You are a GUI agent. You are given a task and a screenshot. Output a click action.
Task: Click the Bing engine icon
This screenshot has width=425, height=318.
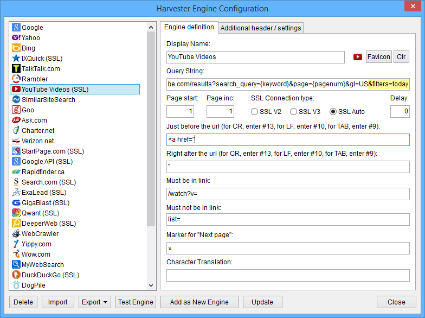[16, 48]
